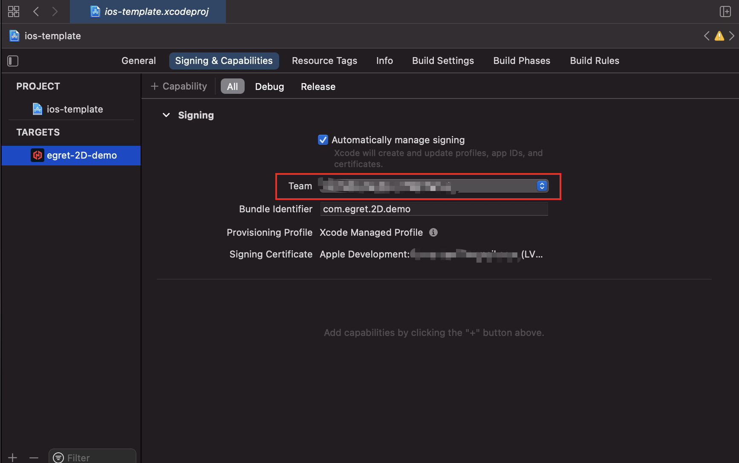
Task: Add a new editor on the right
Action: tap(725, 12)
